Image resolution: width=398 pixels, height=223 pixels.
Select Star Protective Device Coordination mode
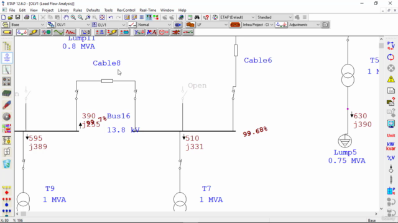[85, 32]
